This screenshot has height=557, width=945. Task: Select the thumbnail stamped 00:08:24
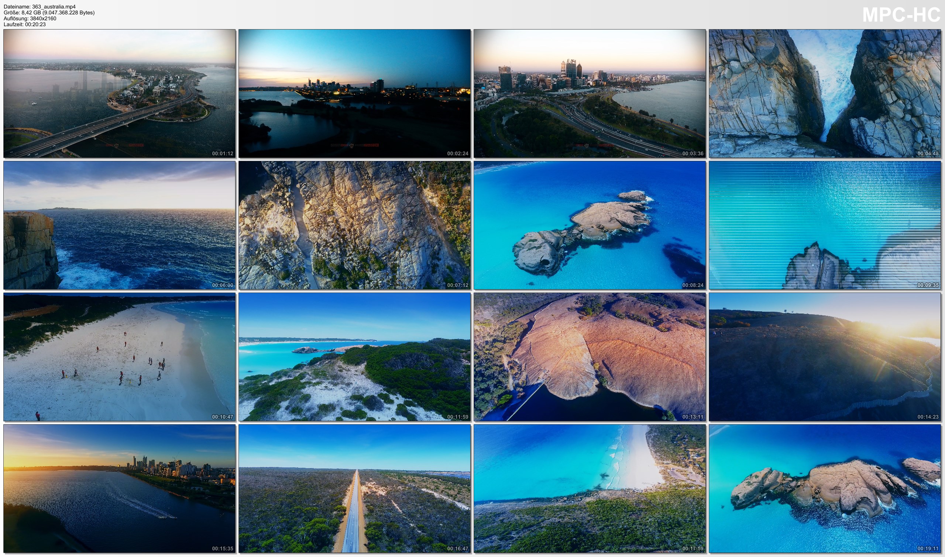(x=590, y=225)
